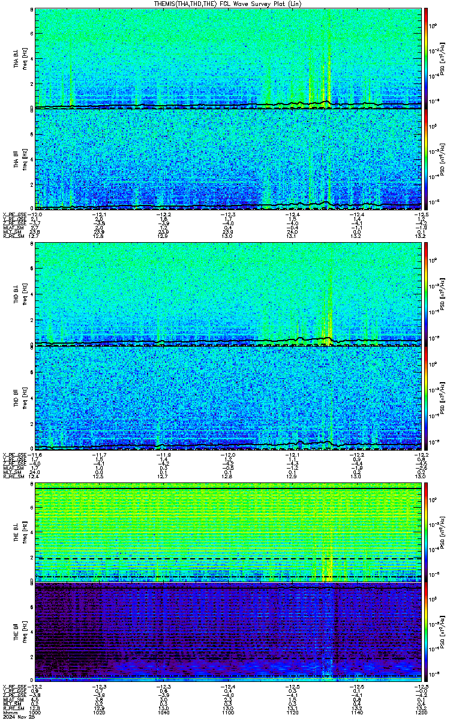Click the 1120 time tick label
The height and width of the screenshot is (721, 450).
[292, 713]
